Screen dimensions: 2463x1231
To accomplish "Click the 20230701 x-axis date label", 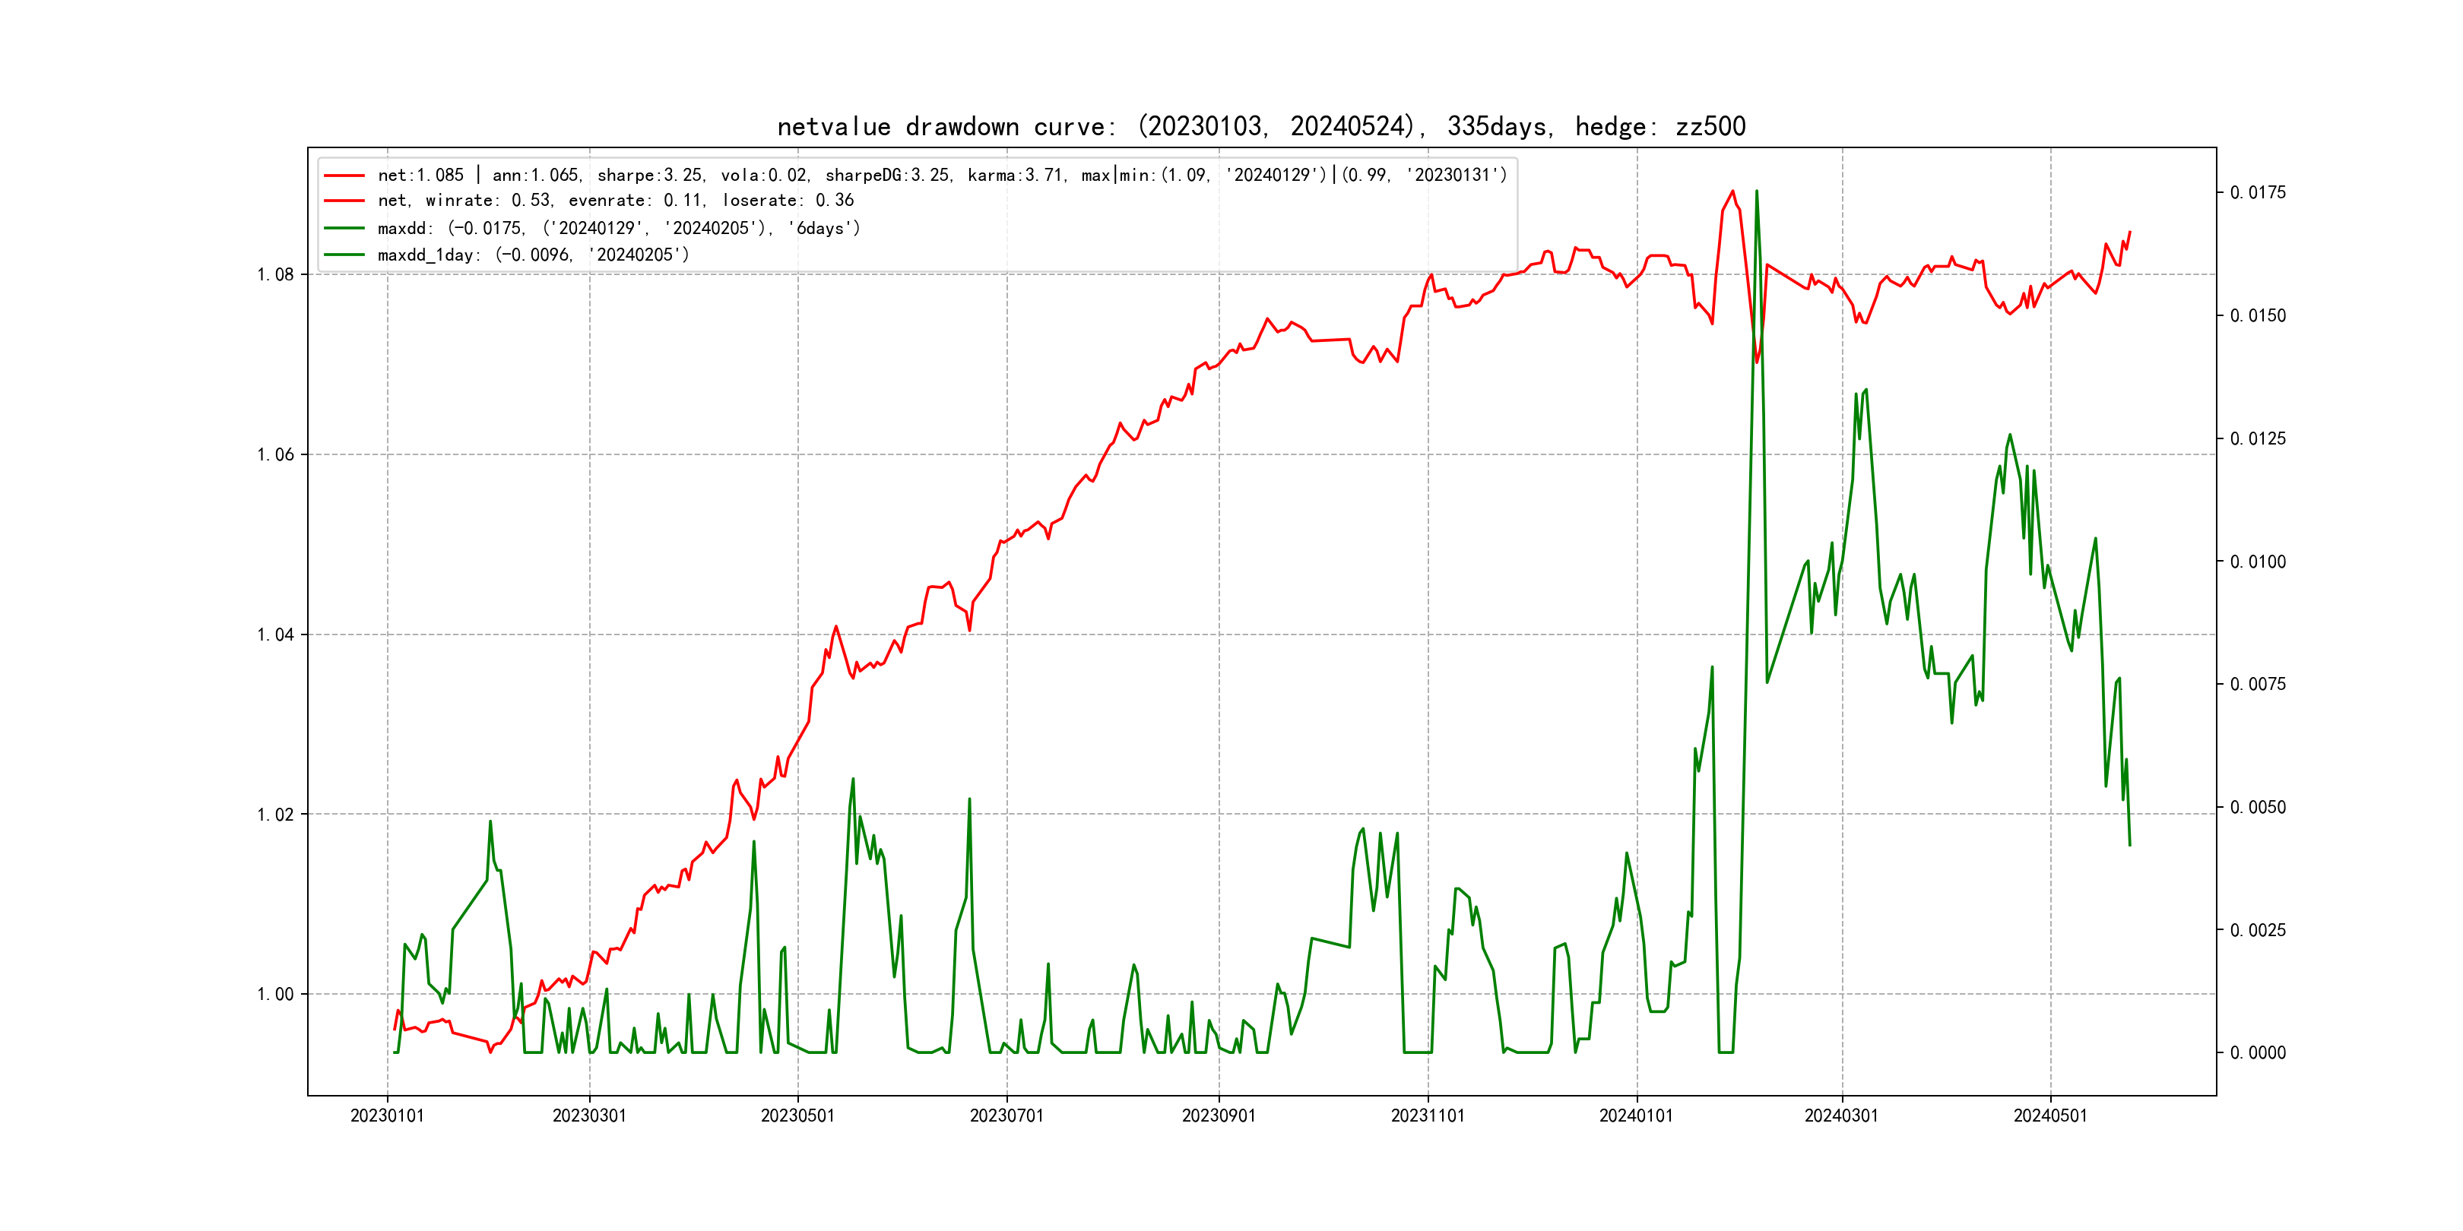I will (x=1006, y=1115).
